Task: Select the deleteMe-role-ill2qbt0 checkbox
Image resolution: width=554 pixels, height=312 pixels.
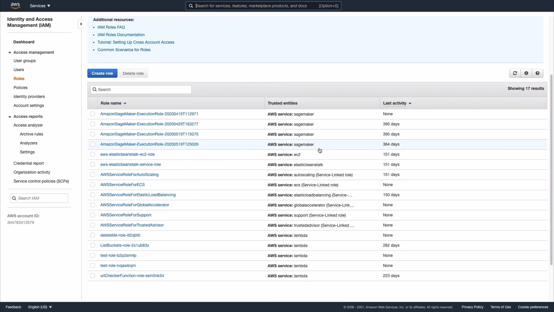Action: click(93, 235)
